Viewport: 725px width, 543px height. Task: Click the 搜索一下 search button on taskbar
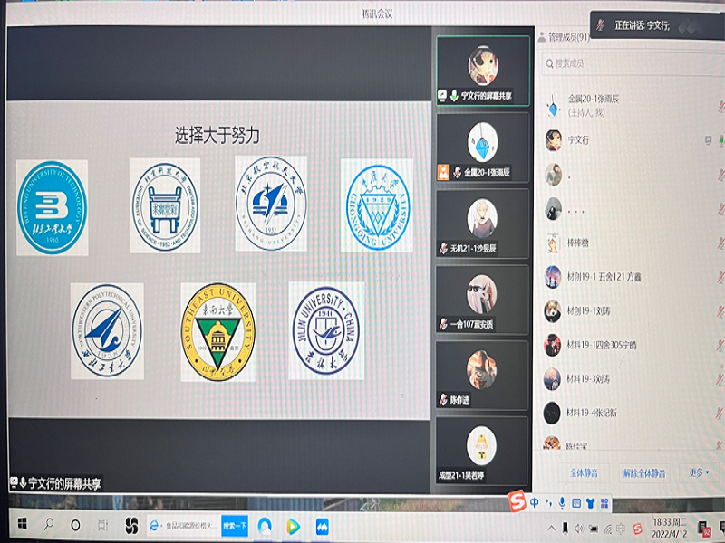[235, 526]
